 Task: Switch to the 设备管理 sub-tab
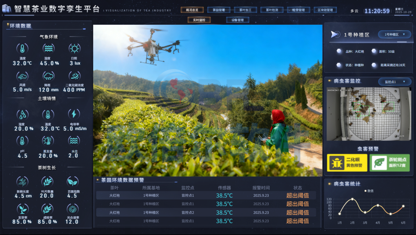pos(238,20)
